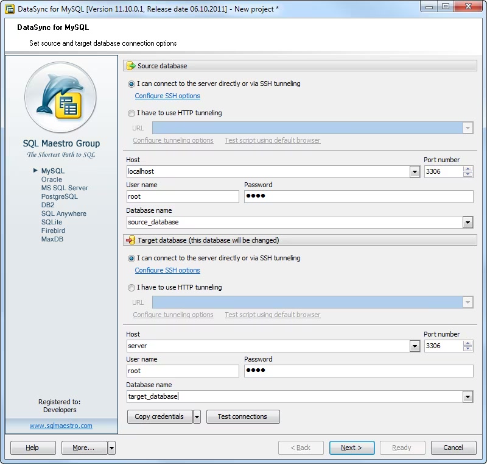Open the www.sqlmaestro.com link
Viewport: 487px width, 464px height.
coord(61,426)
